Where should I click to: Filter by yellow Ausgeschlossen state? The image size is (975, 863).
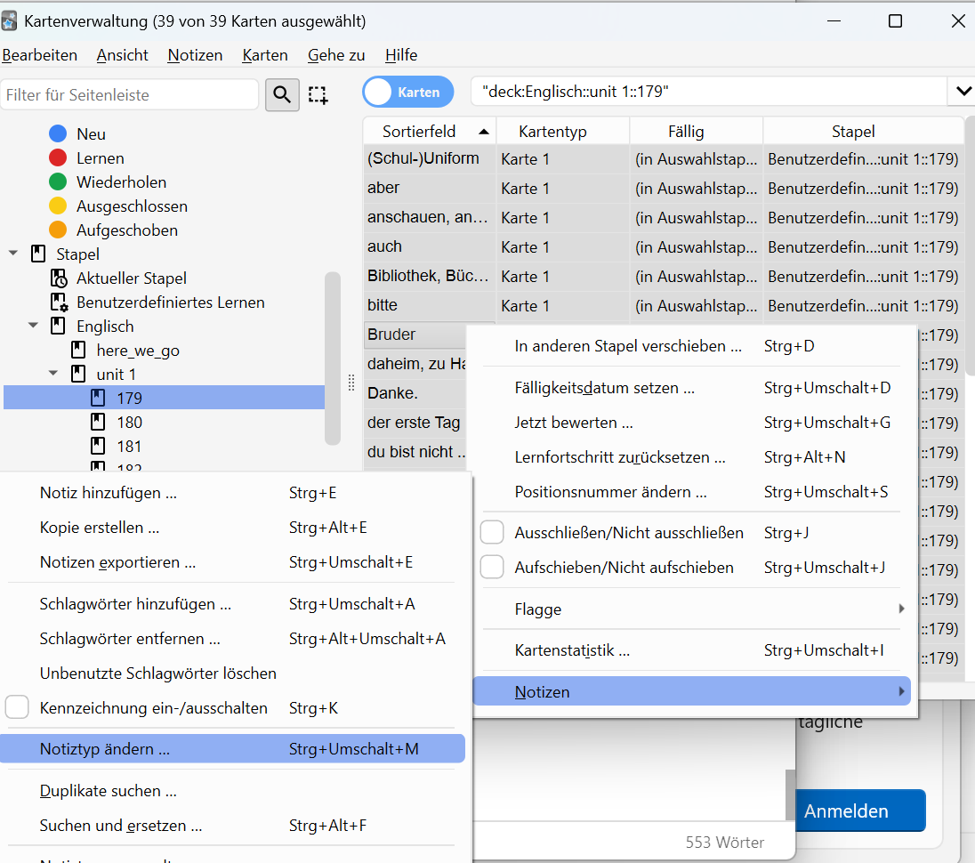(x=58, y=206)
